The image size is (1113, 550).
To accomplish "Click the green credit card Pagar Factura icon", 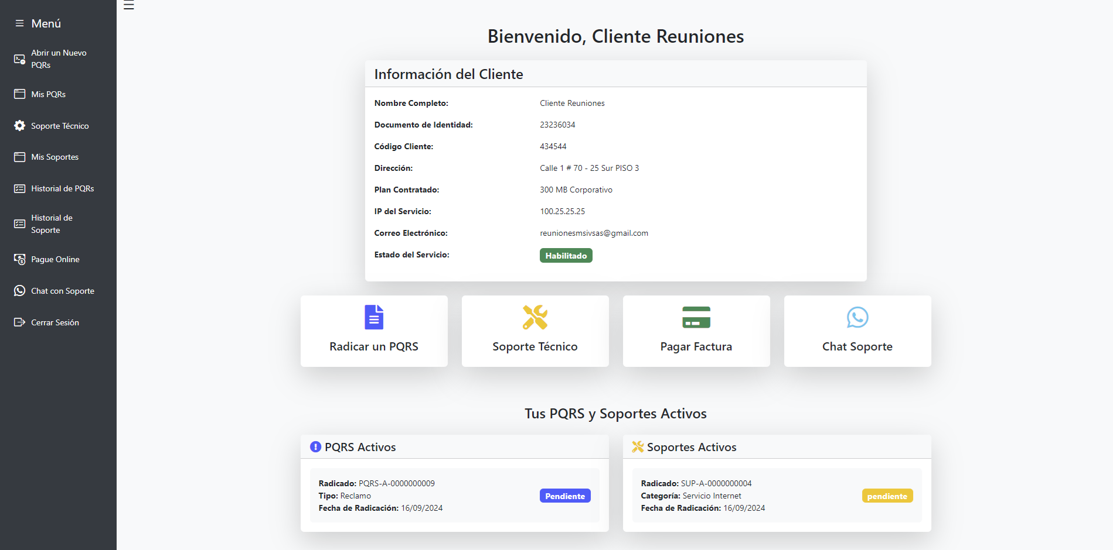I will 696,317.
